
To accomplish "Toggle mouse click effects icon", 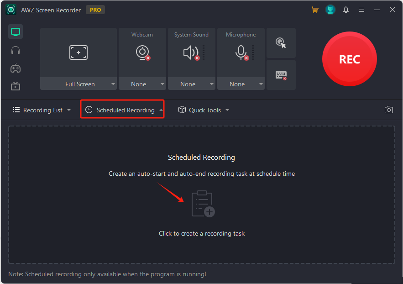I will coord(281,43).
